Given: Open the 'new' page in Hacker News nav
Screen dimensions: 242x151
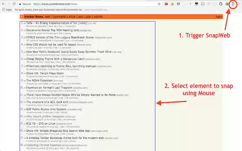Looking at the screenshot, I should (x=47, y=17).
